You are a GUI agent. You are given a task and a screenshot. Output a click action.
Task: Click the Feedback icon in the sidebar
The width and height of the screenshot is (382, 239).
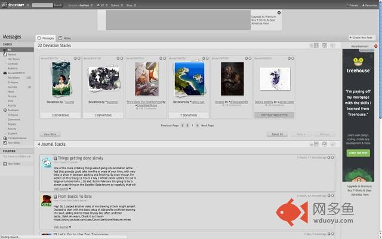coord(5,110)
